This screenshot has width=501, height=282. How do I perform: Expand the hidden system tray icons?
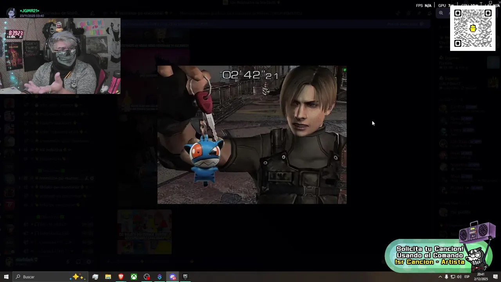click(440, 277)
